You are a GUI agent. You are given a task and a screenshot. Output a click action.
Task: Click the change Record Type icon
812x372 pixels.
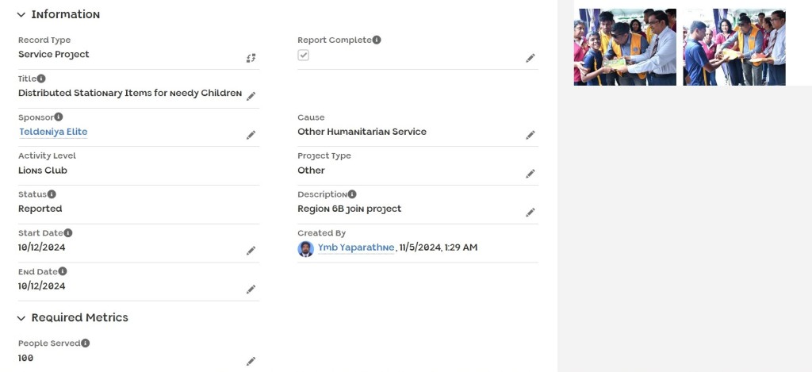tap(251, 58)
